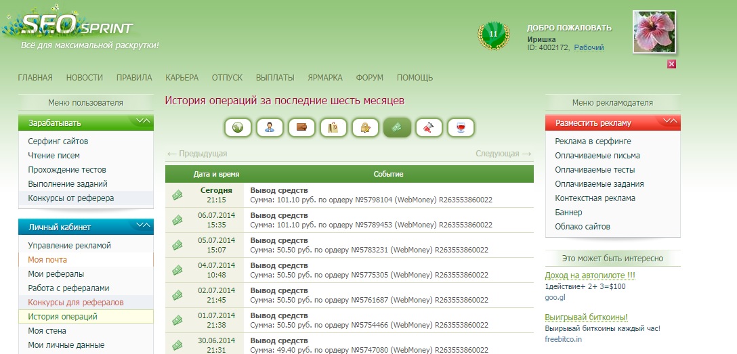Image resolution: width=737 pixels, height=354 pixels.
Task: Click the freebitco.in ad URL
Action: 563,339
